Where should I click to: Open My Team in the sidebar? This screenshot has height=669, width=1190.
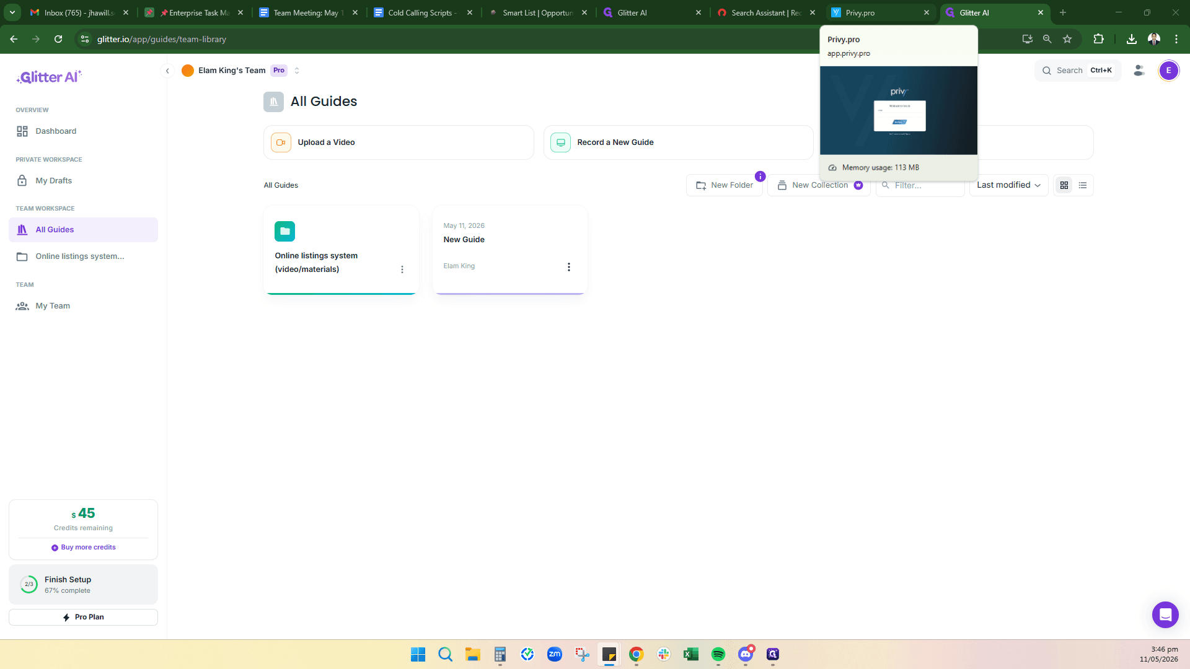(x=83, y=306)
